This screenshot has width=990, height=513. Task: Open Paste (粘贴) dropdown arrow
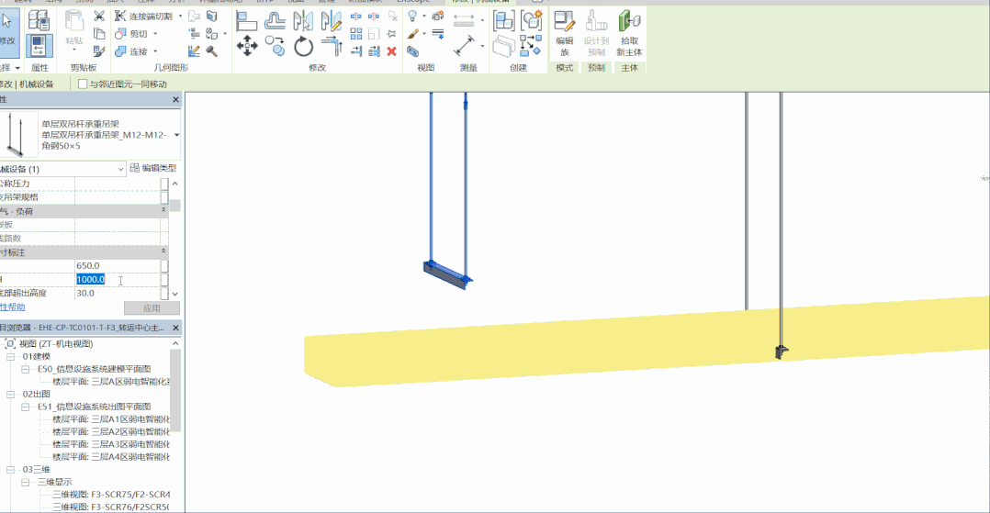[74, 50]
